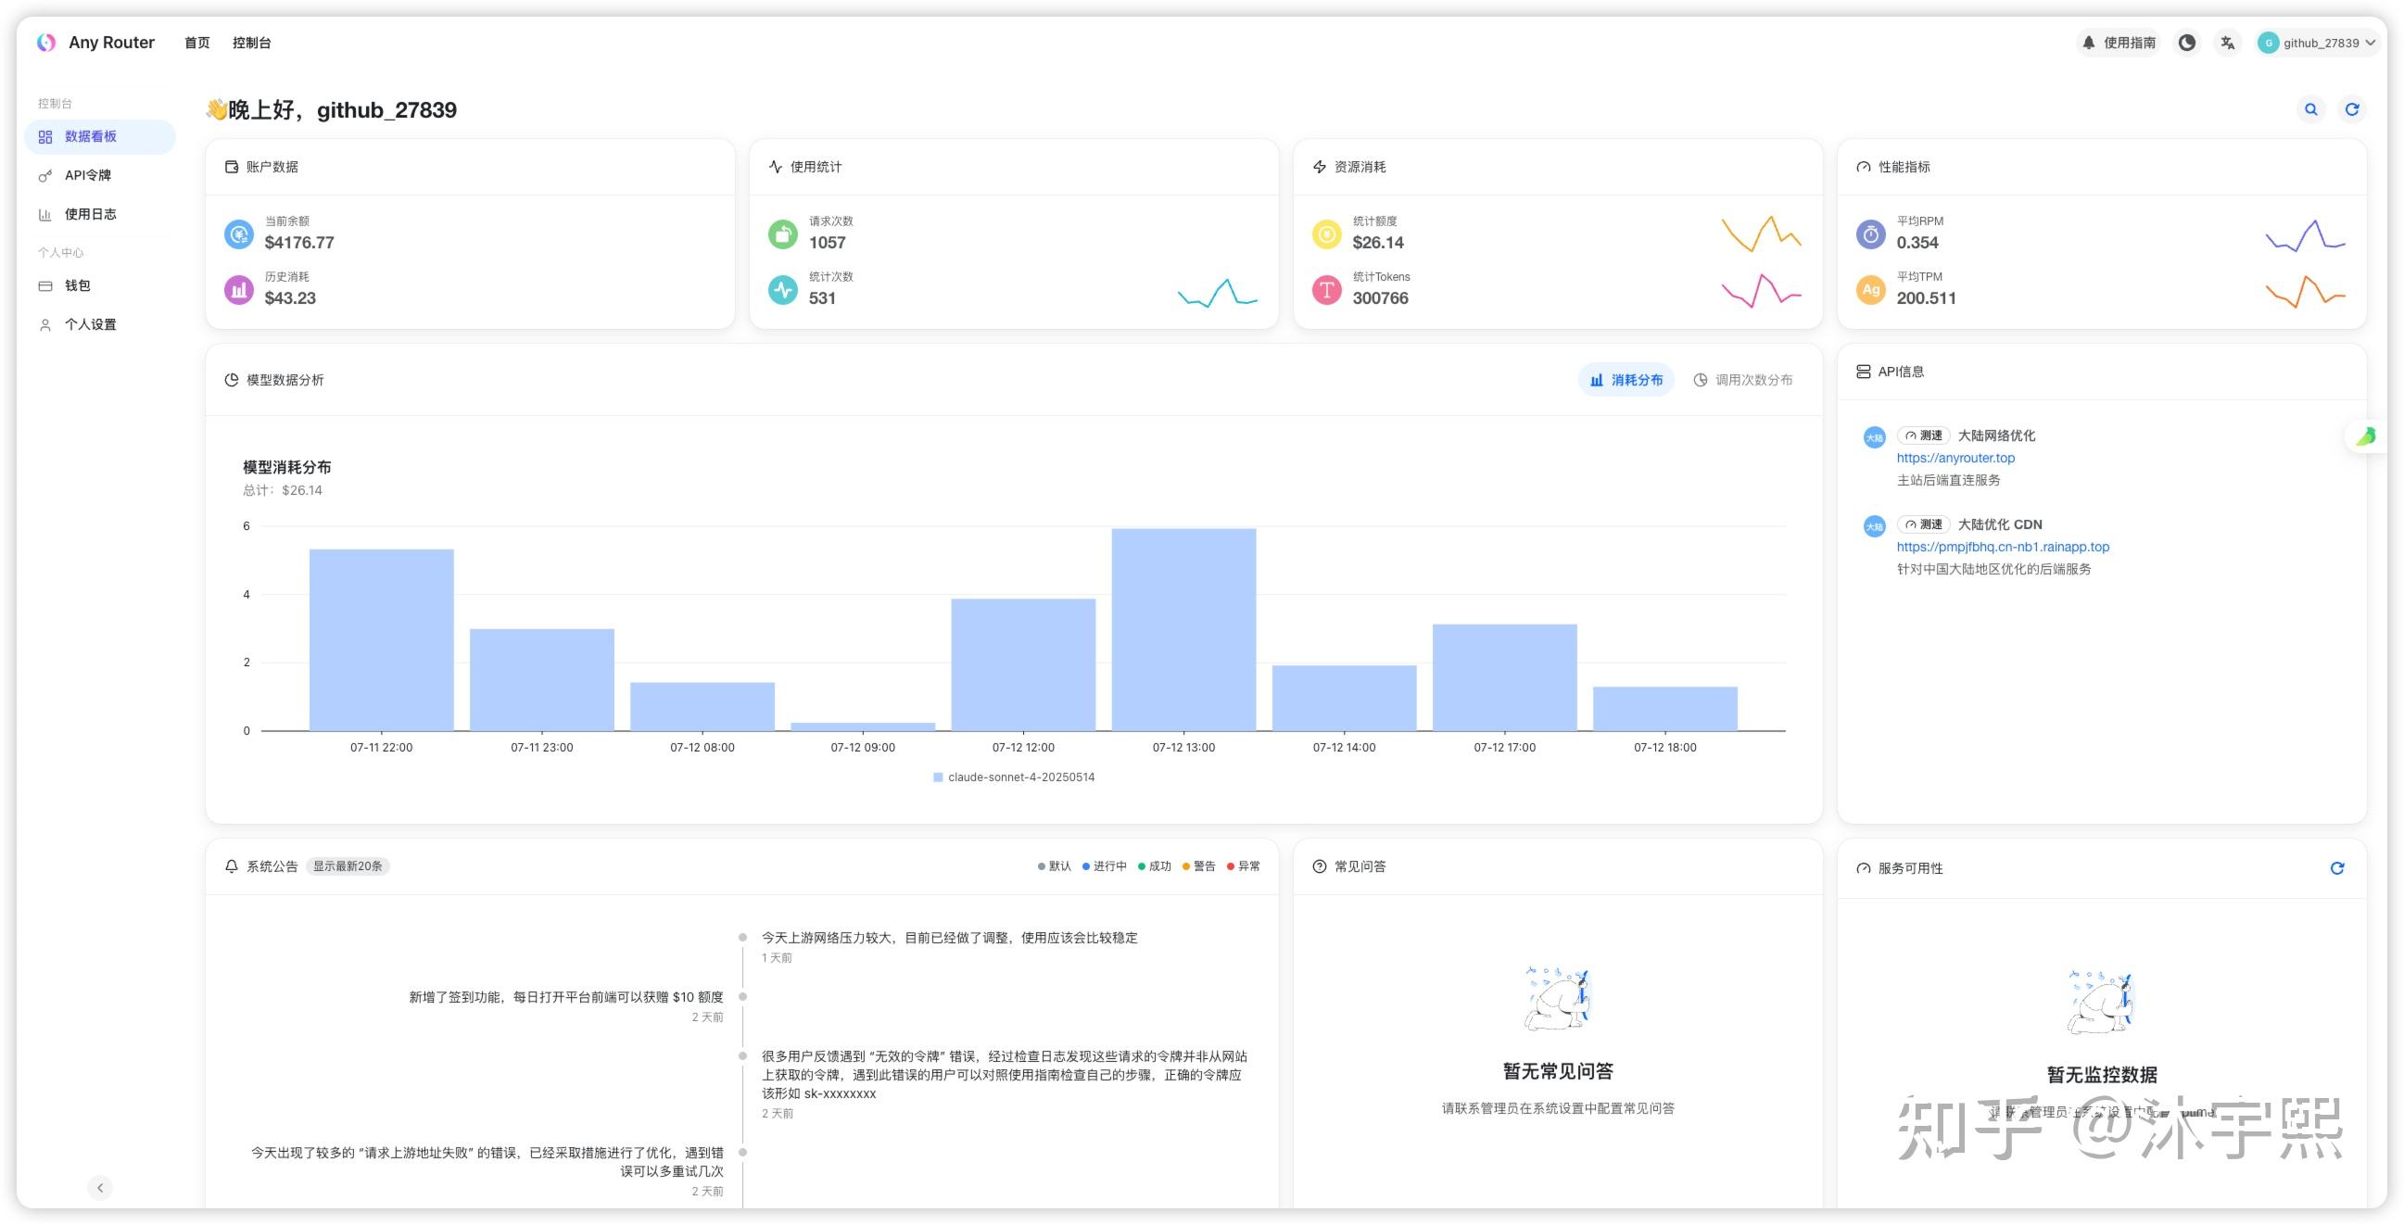
Task: Open the language switcher icon
Action: point(2227,42)
